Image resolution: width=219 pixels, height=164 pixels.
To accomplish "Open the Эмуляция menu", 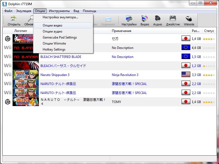I will [24, 11].
